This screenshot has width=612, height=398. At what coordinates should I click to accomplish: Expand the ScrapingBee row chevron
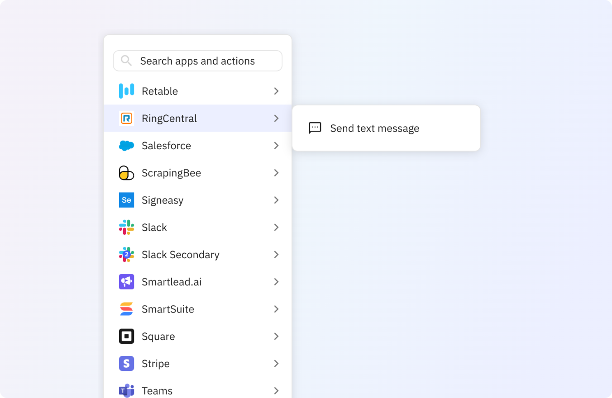tap(276, 173)
